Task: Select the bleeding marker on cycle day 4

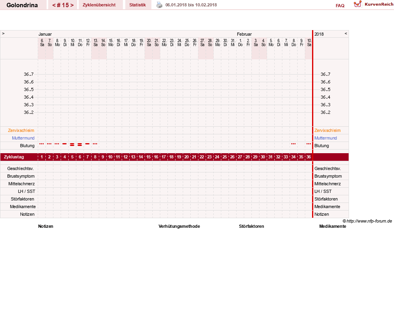Action: tap(65, 144)
